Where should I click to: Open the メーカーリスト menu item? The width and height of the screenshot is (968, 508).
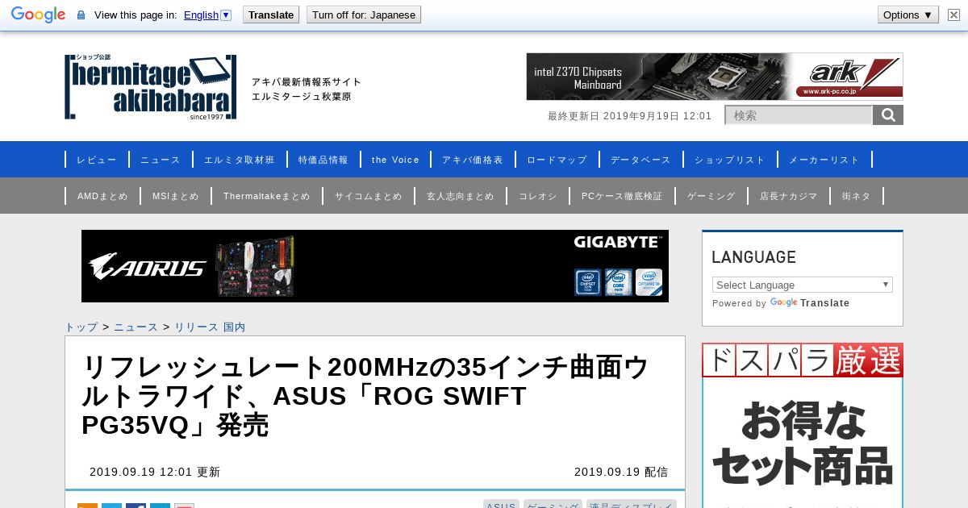click(x=824, y=160)
